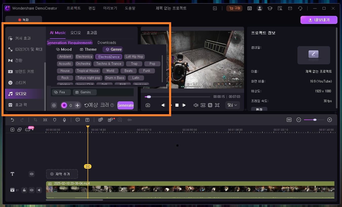
Task: Contact support via the headset icon
Action: point(300,8)
